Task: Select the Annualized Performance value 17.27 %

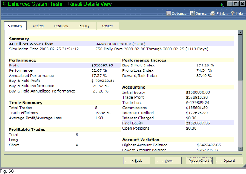Action: pos(99,76)
